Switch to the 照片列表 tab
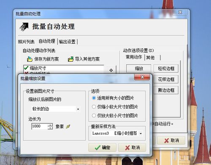 pyautogui.click(x=26, y=42)
